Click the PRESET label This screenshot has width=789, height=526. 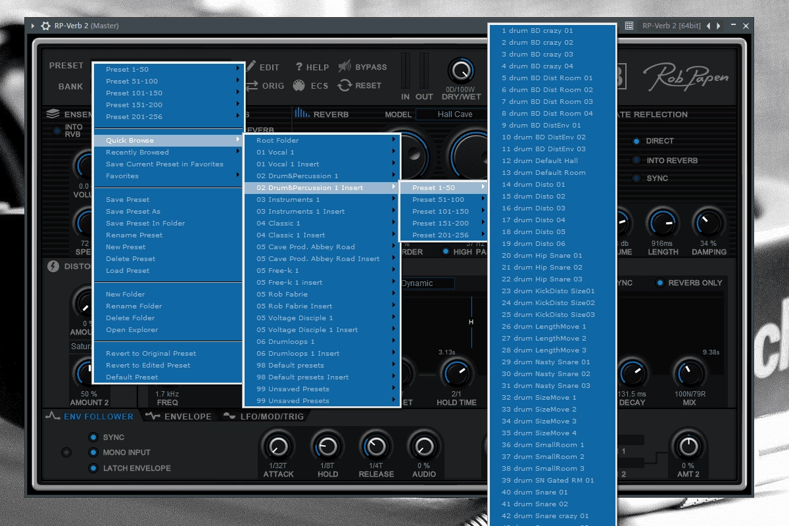66,65
